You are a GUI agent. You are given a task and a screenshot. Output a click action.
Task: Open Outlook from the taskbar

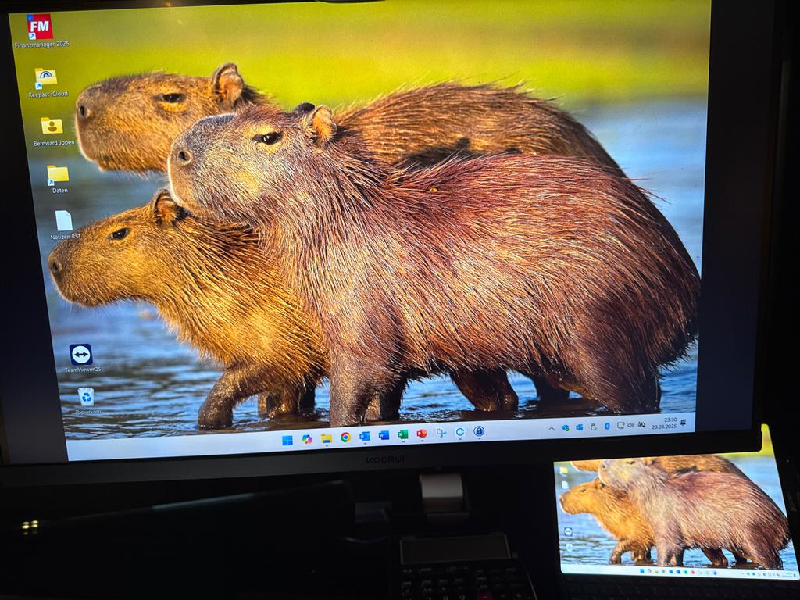coord(365,437)
